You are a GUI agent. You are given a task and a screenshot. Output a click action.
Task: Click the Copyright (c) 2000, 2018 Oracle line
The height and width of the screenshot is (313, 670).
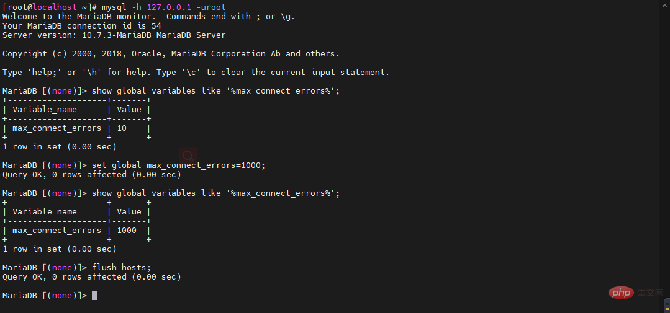[171, 54]
